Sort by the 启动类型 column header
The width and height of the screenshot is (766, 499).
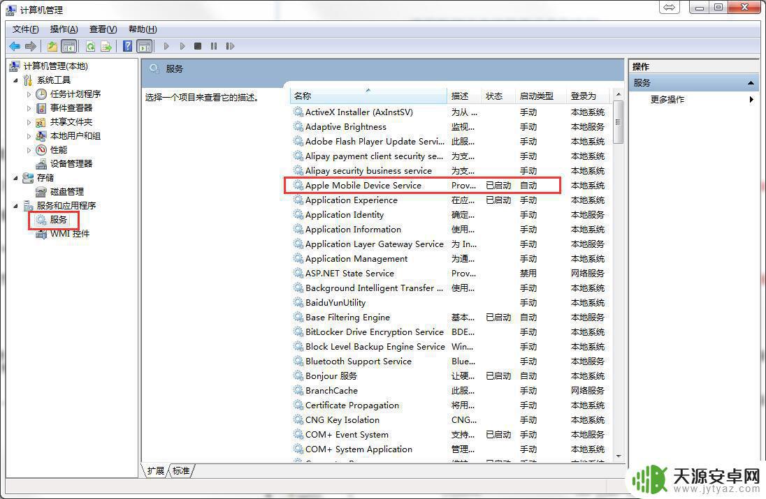[x=541, y=96]
